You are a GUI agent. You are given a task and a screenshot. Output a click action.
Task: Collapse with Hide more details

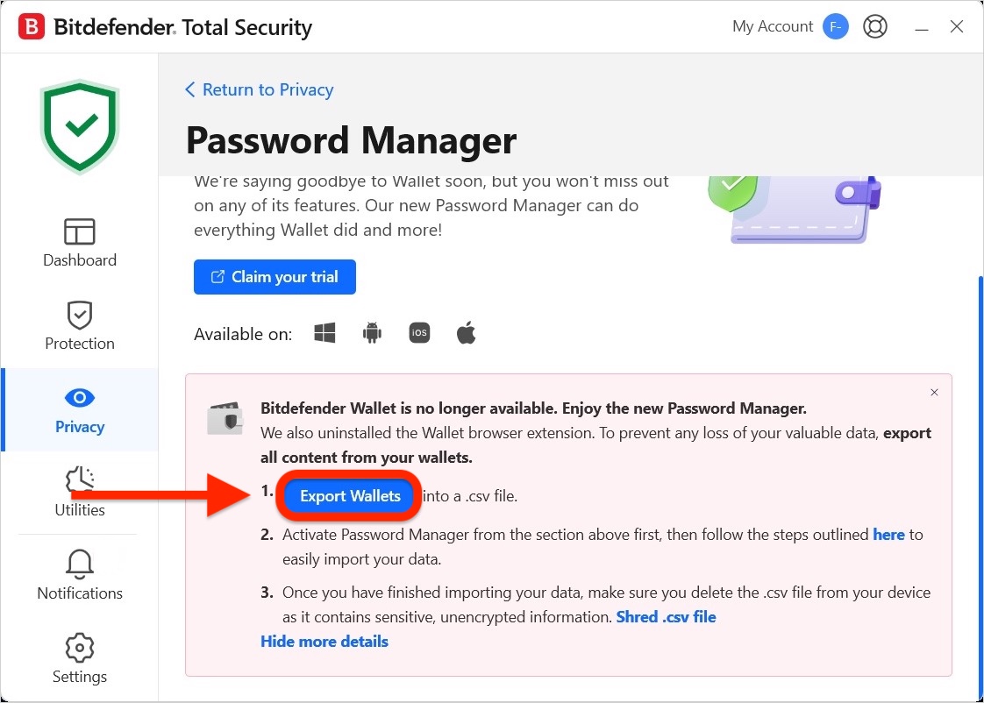coord(324,642)
